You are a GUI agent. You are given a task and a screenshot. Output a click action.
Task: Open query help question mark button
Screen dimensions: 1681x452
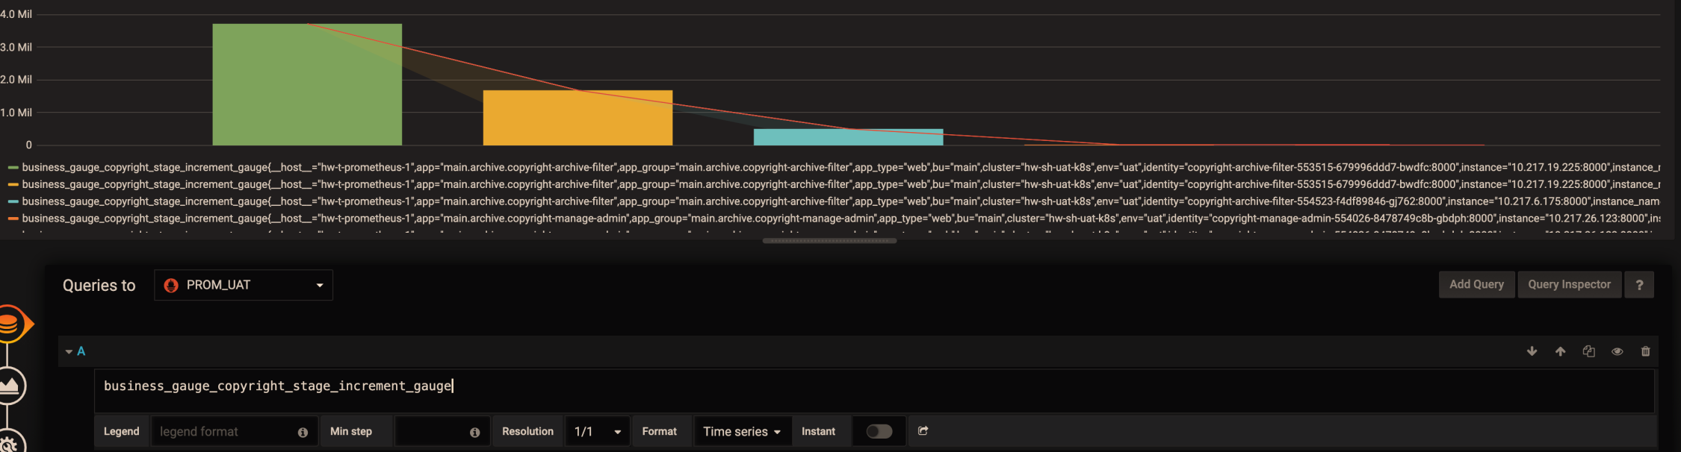1639,285
